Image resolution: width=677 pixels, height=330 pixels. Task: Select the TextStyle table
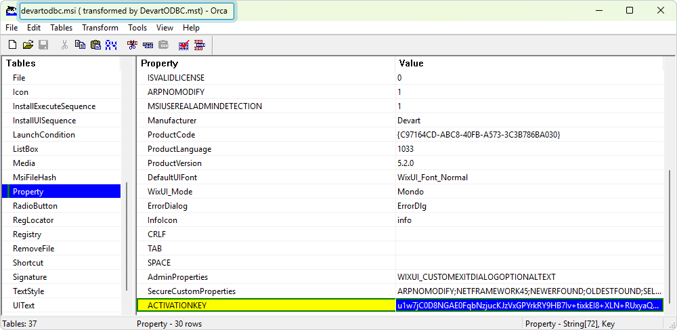(x=62, y=291)
